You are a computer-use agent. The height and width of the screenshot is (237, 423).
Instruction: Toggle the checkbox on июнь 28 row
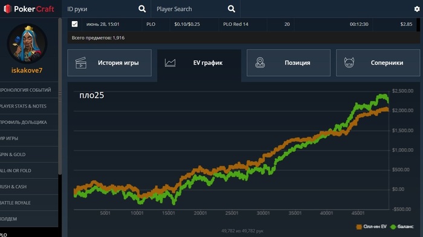[75, 24]
